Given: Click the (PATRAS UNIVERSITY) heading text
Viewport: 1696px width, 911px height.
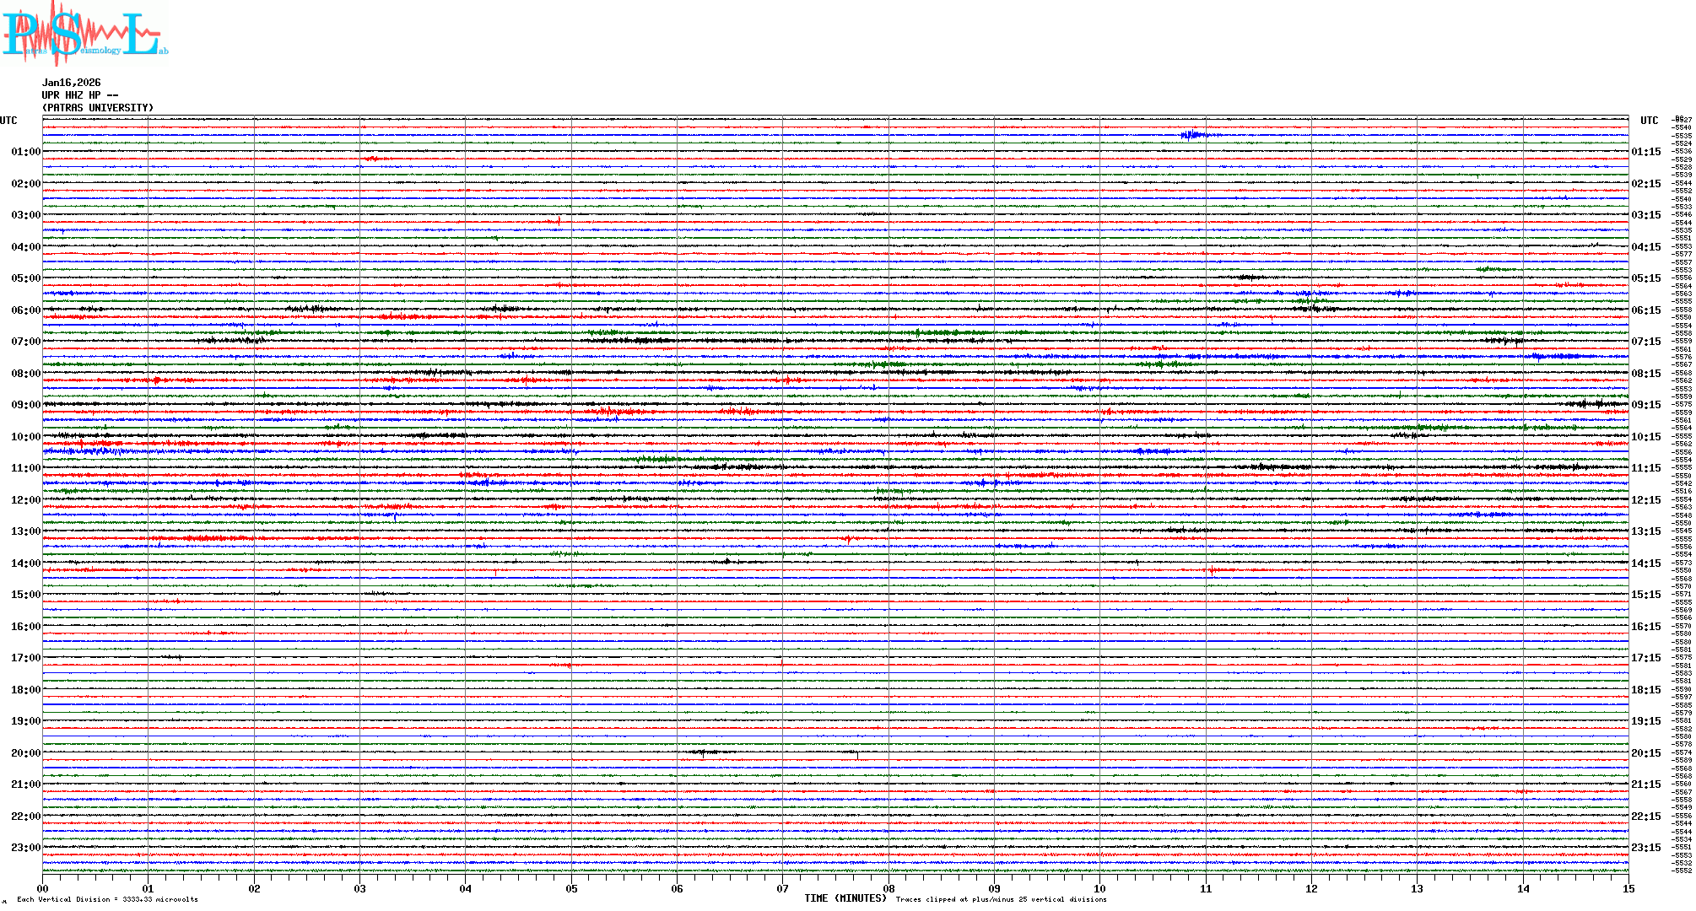Looking at the screenshot, I should tap(98, 108).
